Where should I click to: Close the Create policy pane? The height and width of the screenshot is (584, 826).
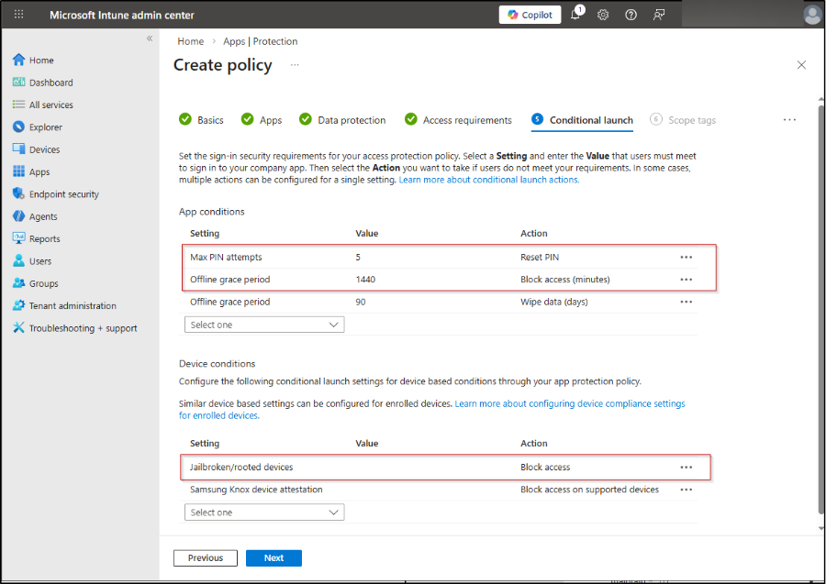pyautogui.click(x=801, y=65)
